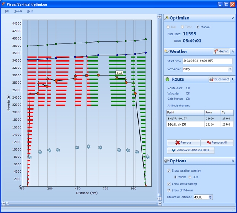Image resolution: width=237 pixels, height=213 pixels.
Task: Toggle the Show cruise ceiling checkbox
Action: [169, 184]
